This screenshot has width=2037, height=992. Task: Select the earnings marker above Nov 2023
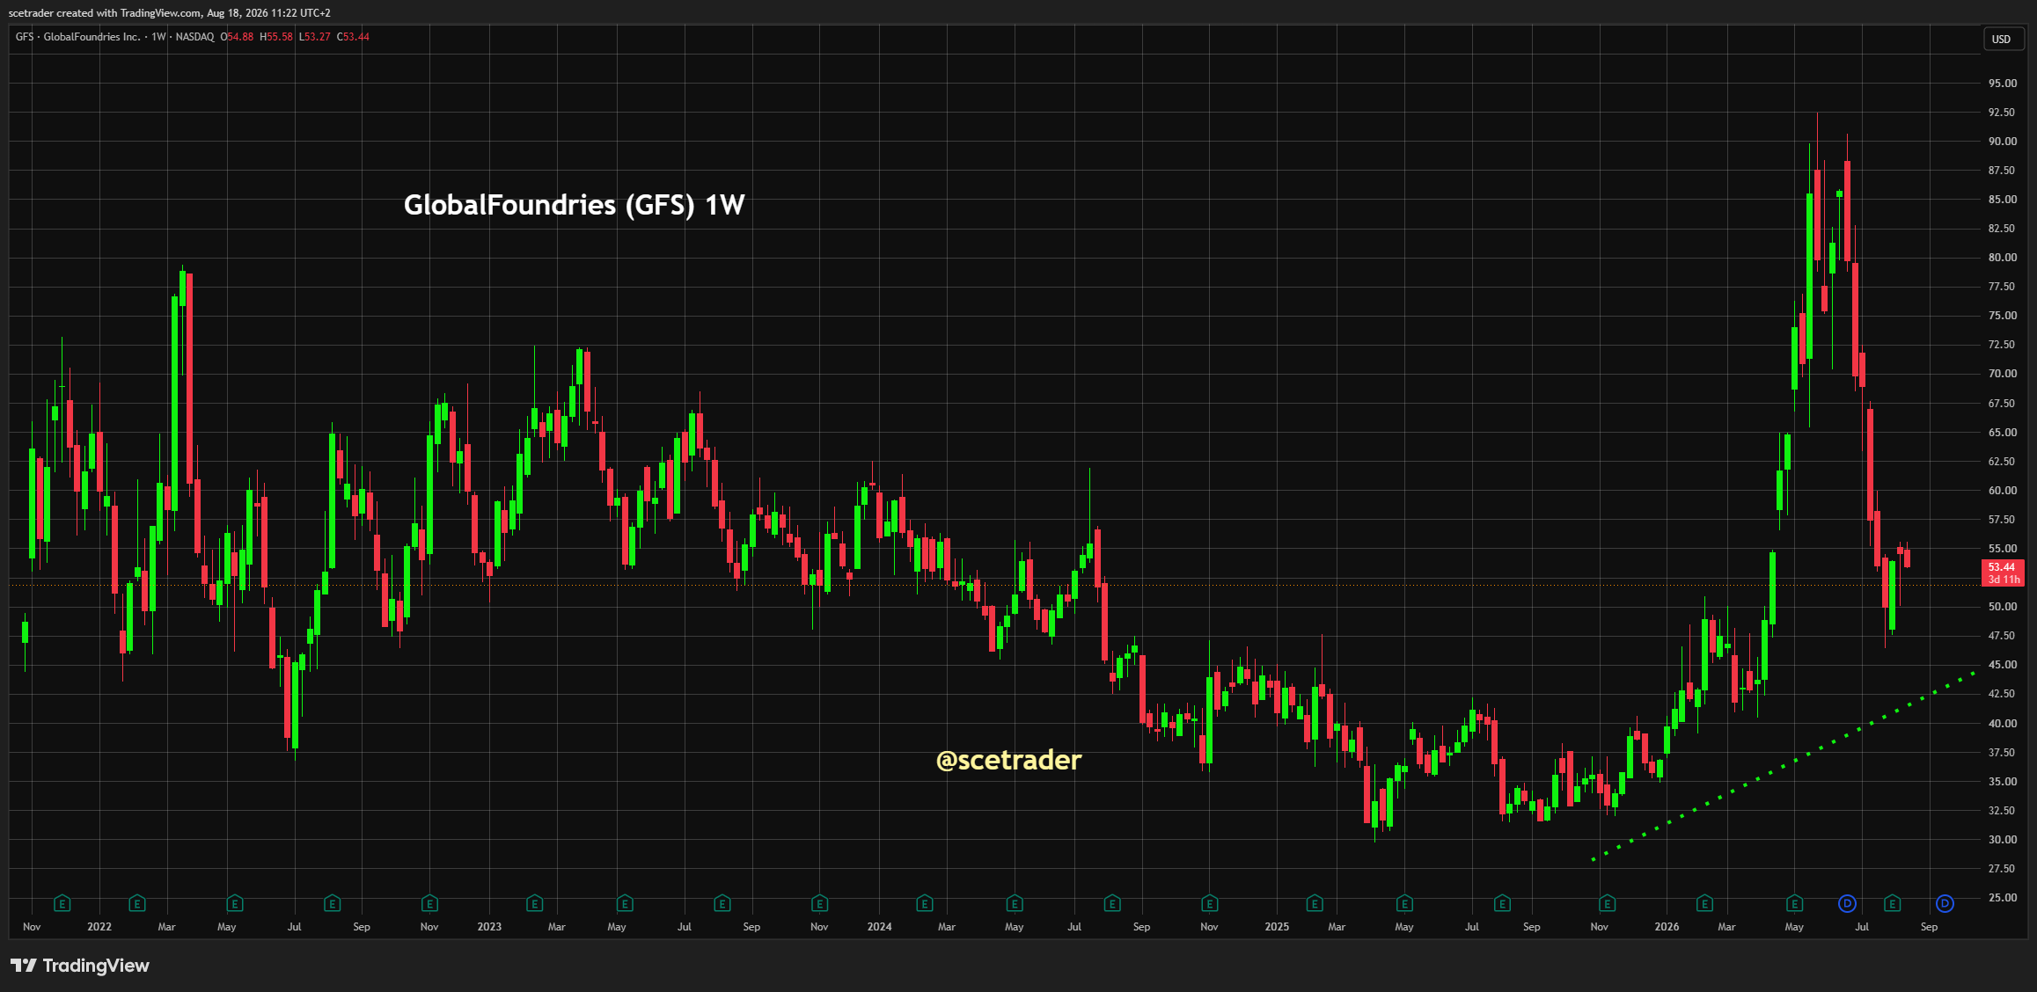(x=819, y=903)
